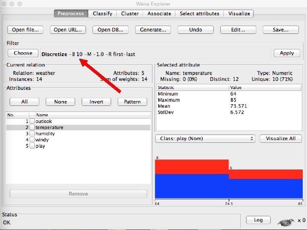Click the Minimum statistic row
This screenshot has height=230, width=307.
click(229, 94)
